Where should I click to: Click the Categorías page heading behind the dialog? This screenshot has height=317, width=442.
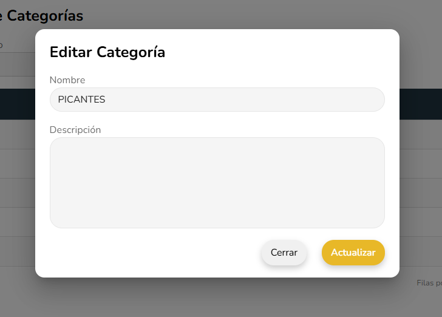coord(46,16)
